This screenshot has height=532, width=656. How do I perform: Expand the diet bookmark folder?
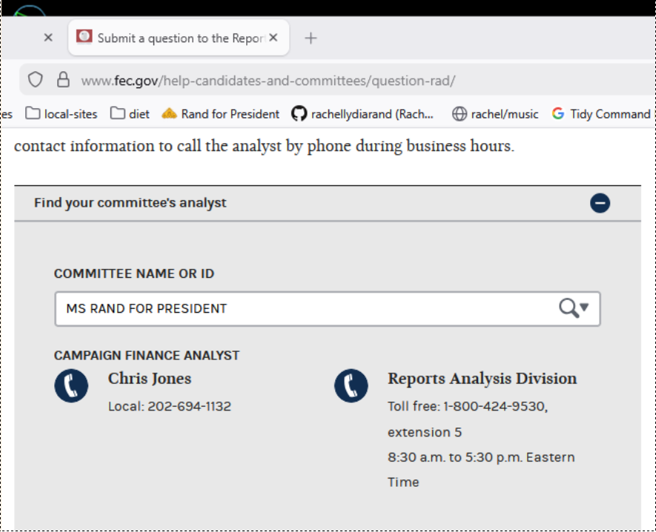(x=130, y=114)
